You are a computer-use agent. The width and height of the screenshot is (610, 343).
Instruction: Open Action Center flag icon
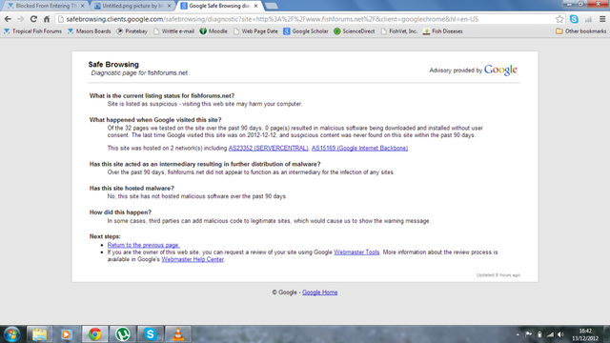(528, 334)
